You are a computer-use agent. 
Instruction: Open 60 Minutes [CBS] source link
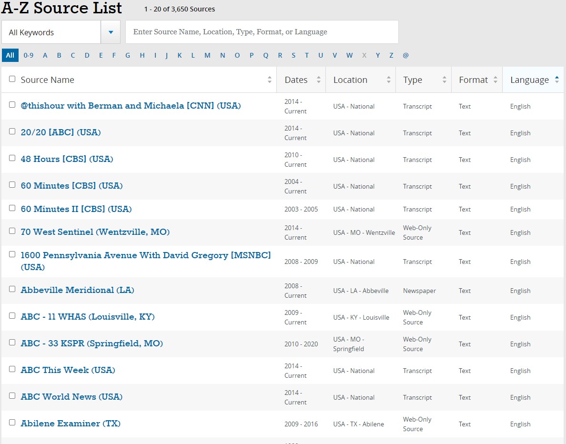pos(71,186)
